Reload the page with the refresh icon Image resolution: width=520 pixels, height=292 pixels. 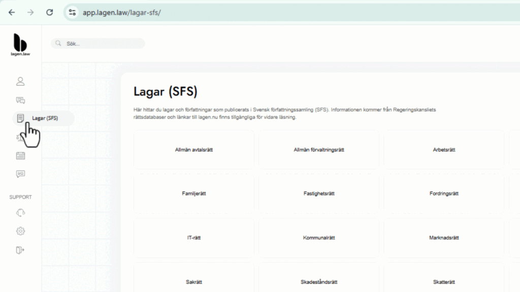(x=49, y=13)
